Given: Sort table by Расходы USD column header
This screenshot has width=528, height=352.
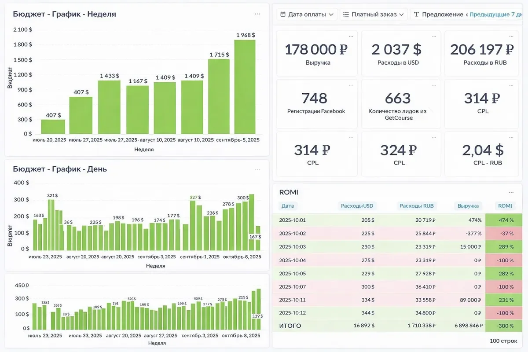Looking at the screenshot, I should 357,205.
